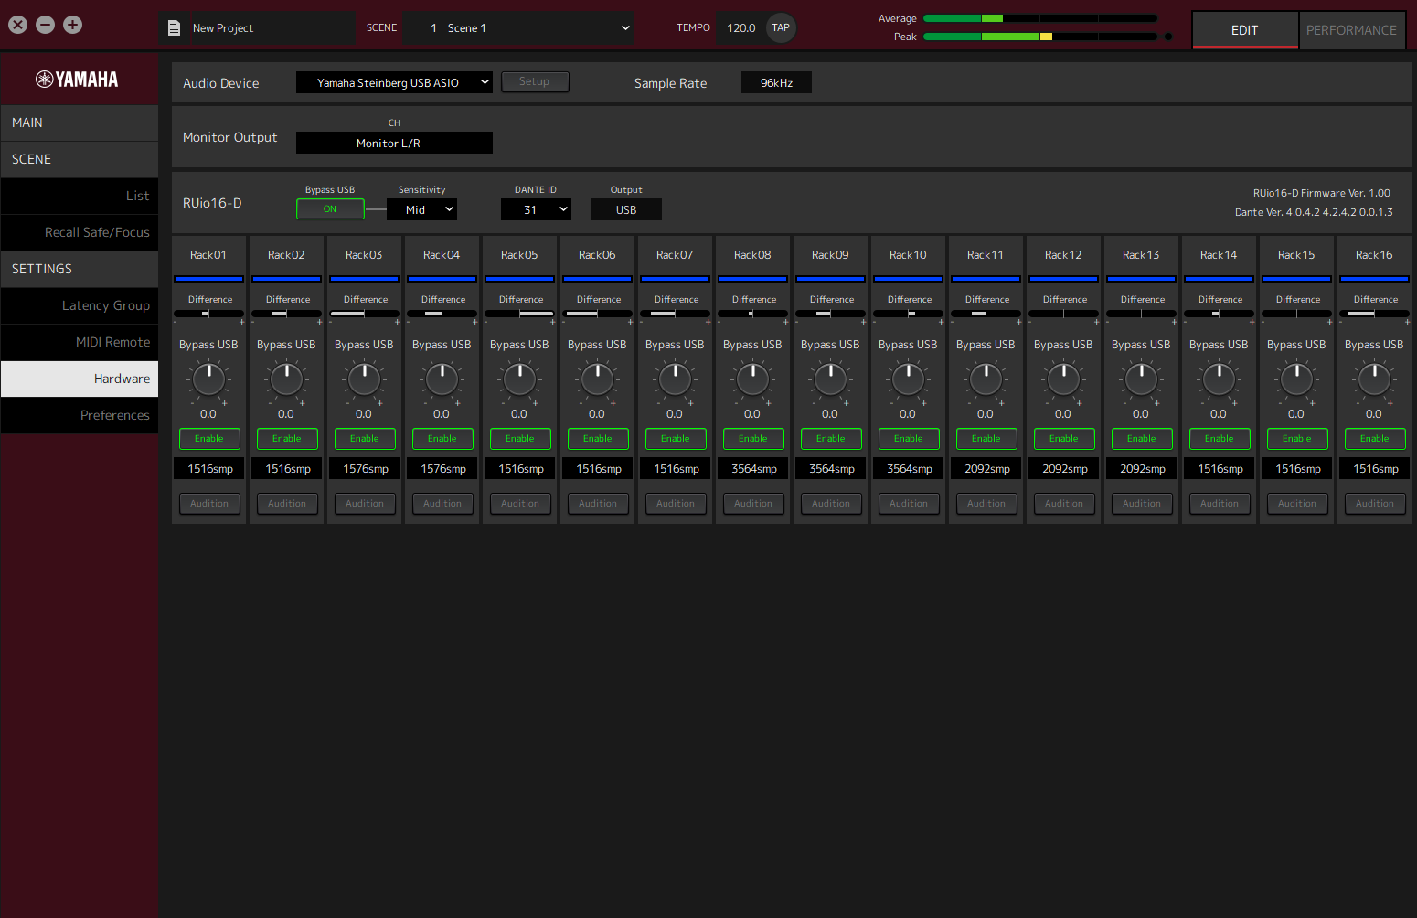This screenshot has height=918, width=1417.
Task: Click the Rack13 Bypass USB knob
Action: [1141, 379]
